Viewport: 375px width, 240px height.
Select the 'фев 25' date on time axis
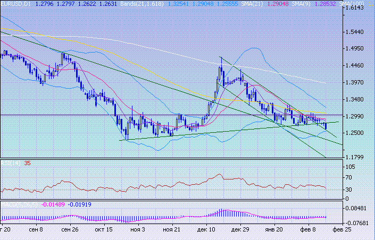(x=341, y=231)
